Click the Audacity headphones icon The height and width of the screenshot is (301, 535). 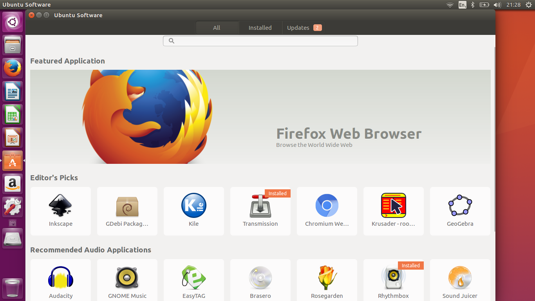point(61,277)
